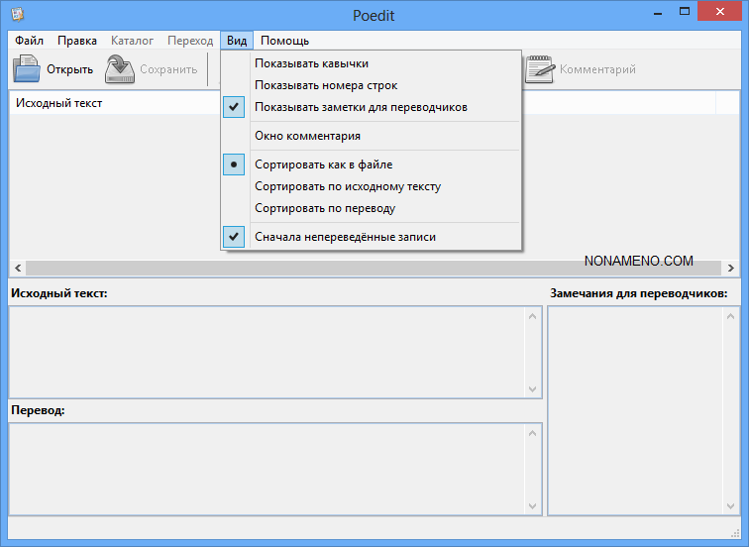The width and height of the screenshot is (749, 547).
Task: Toggle Показывать заметки для переводчиков option
Action: click(x=361, y=107)
